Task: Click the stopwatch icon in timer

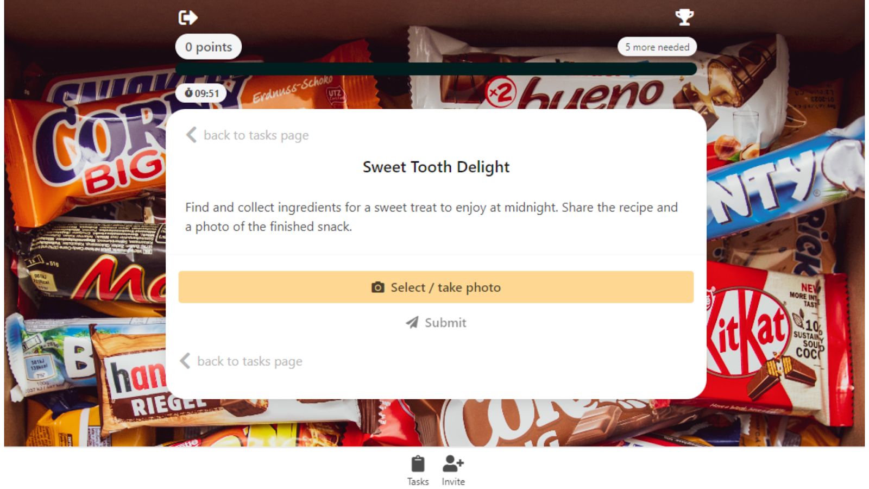Action: (x=188, y=93)
